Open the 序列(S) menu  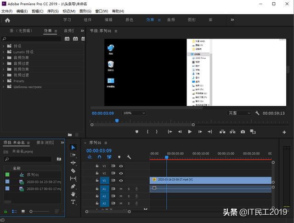pyautogui.click(x=53, y=11)
